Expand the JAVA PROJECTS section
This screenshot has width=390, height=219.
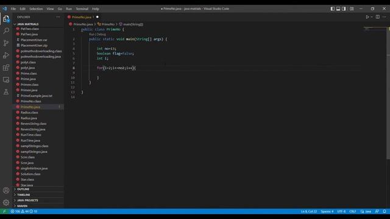[27, 200]
